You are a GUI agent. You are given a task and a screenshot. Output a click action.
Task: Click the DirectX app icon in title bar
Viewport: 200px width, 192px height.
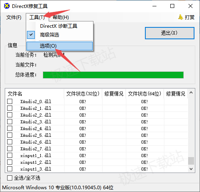point(7,6)
